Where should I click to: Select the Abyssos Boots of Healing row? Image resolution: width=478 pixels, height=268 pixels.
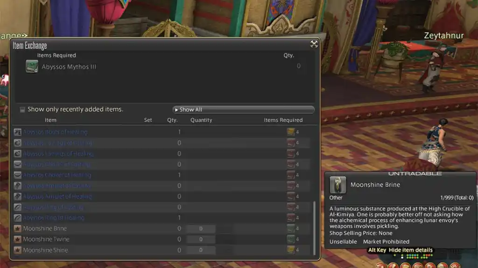162,132
